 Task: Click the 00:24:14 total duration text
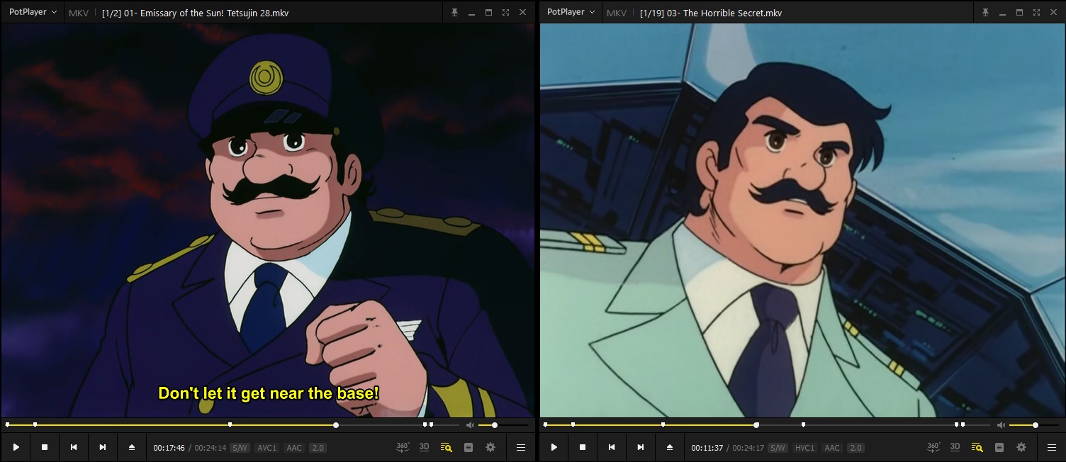click(x=211, y=448)
